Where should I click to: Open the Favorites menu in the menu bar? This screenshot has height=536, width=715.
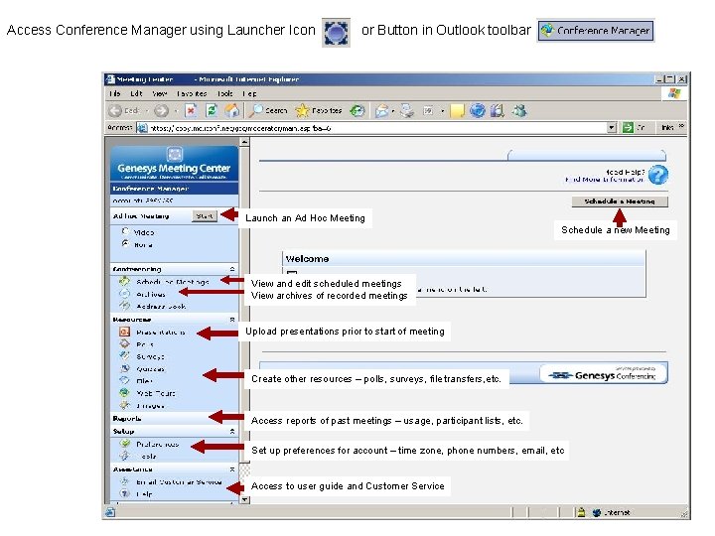pos(192,93)
